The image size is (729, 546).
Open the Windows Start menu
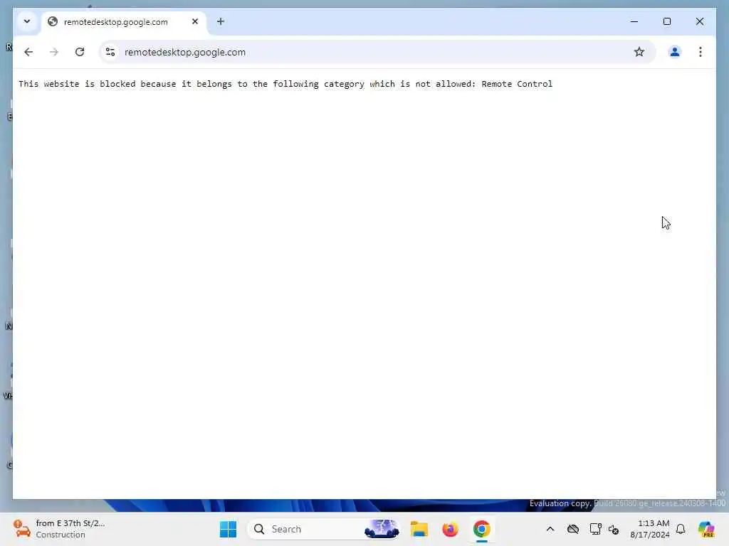(x=228, y=529)
